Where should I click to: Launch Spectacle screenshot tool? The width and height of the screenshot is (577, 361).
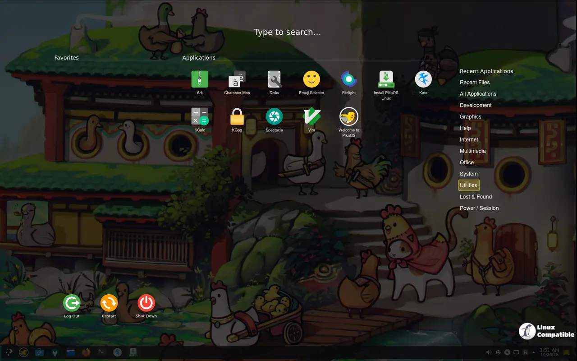tap(274, 116)
